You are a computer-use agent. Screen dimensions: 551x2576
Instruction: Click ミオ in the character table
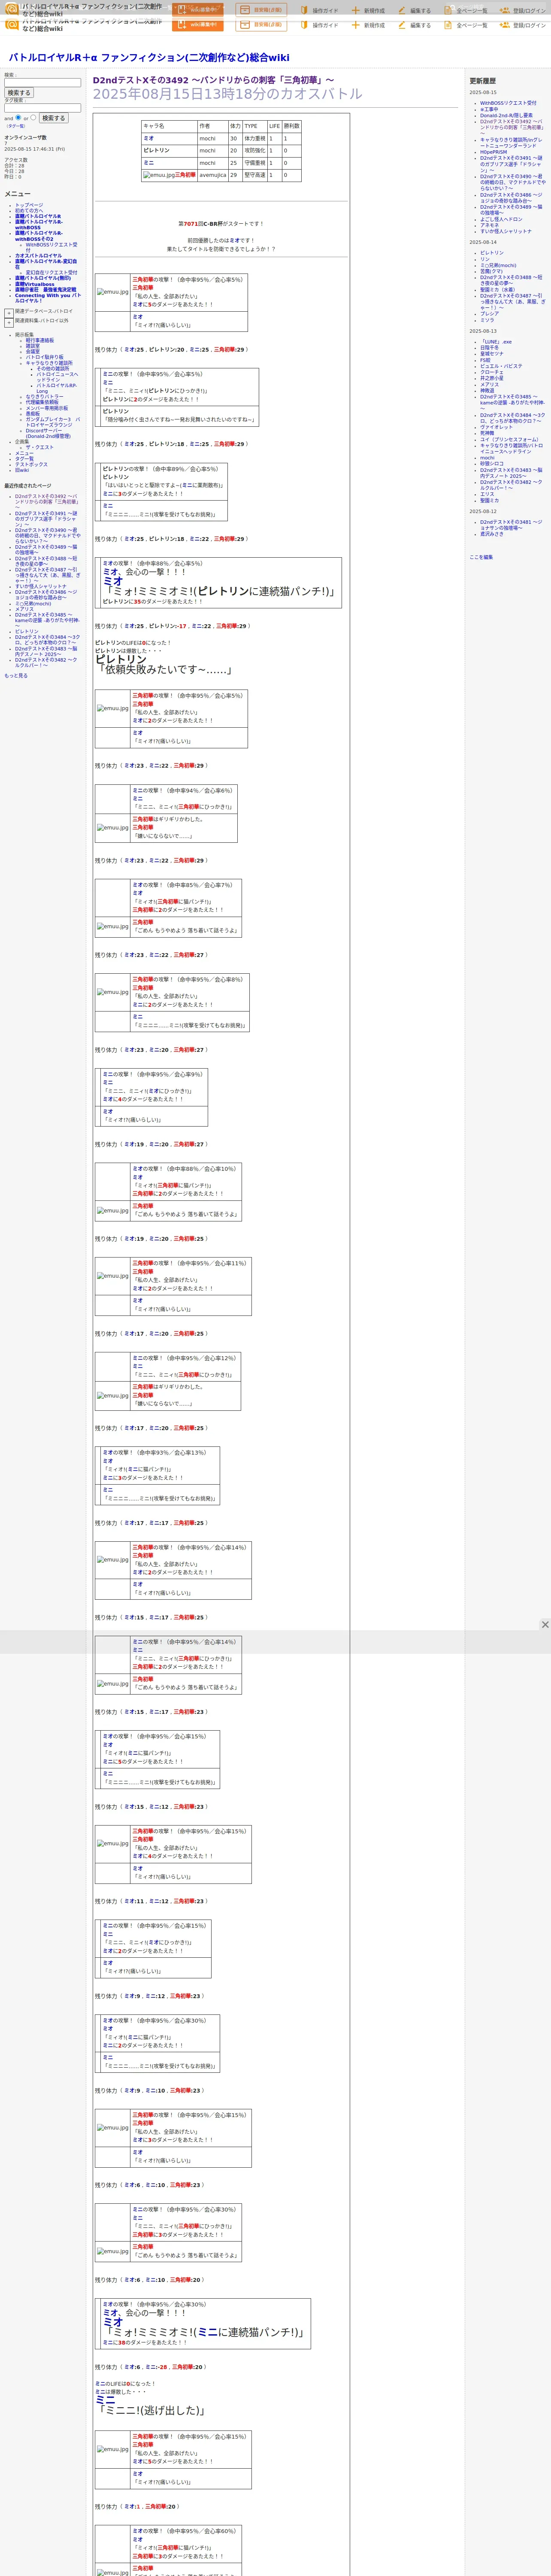(149, 139)
